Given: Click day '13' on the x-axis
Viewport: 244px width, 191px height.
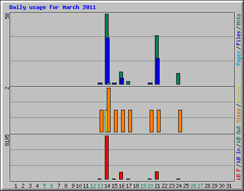Looking at the screenshot, I should 100,186.
